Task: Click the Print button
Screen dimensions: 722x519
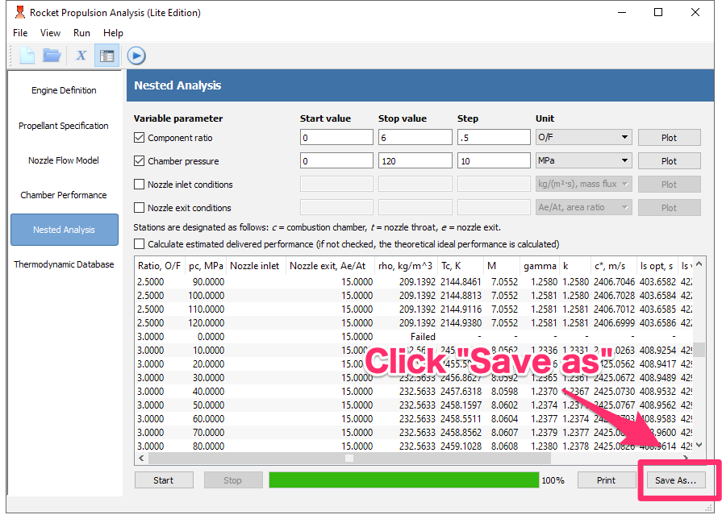Action: click(606, 480)
